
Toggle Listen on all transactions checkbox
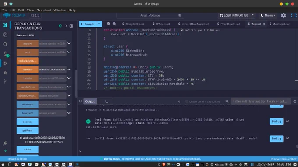[186, 101]
